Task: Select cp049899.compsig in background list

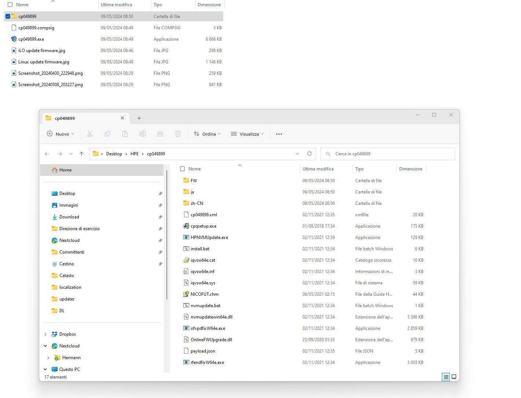Action: click(x=36, y=28)
